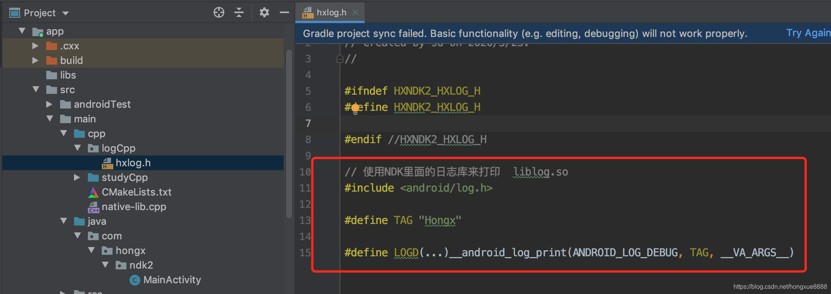Click the Project panel window icon

(x=15, y=13)
